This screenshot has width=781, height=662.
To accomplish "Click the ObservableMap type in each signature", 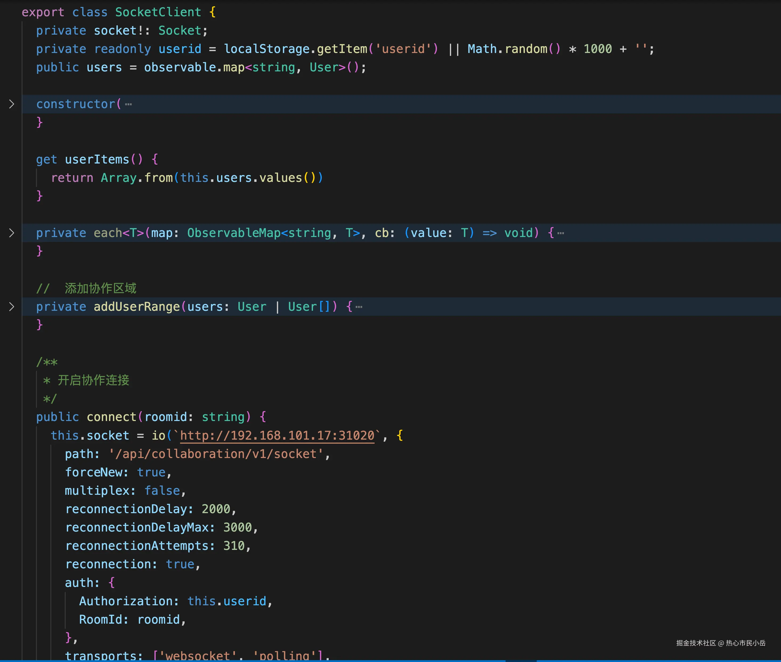I will (233, 233).
